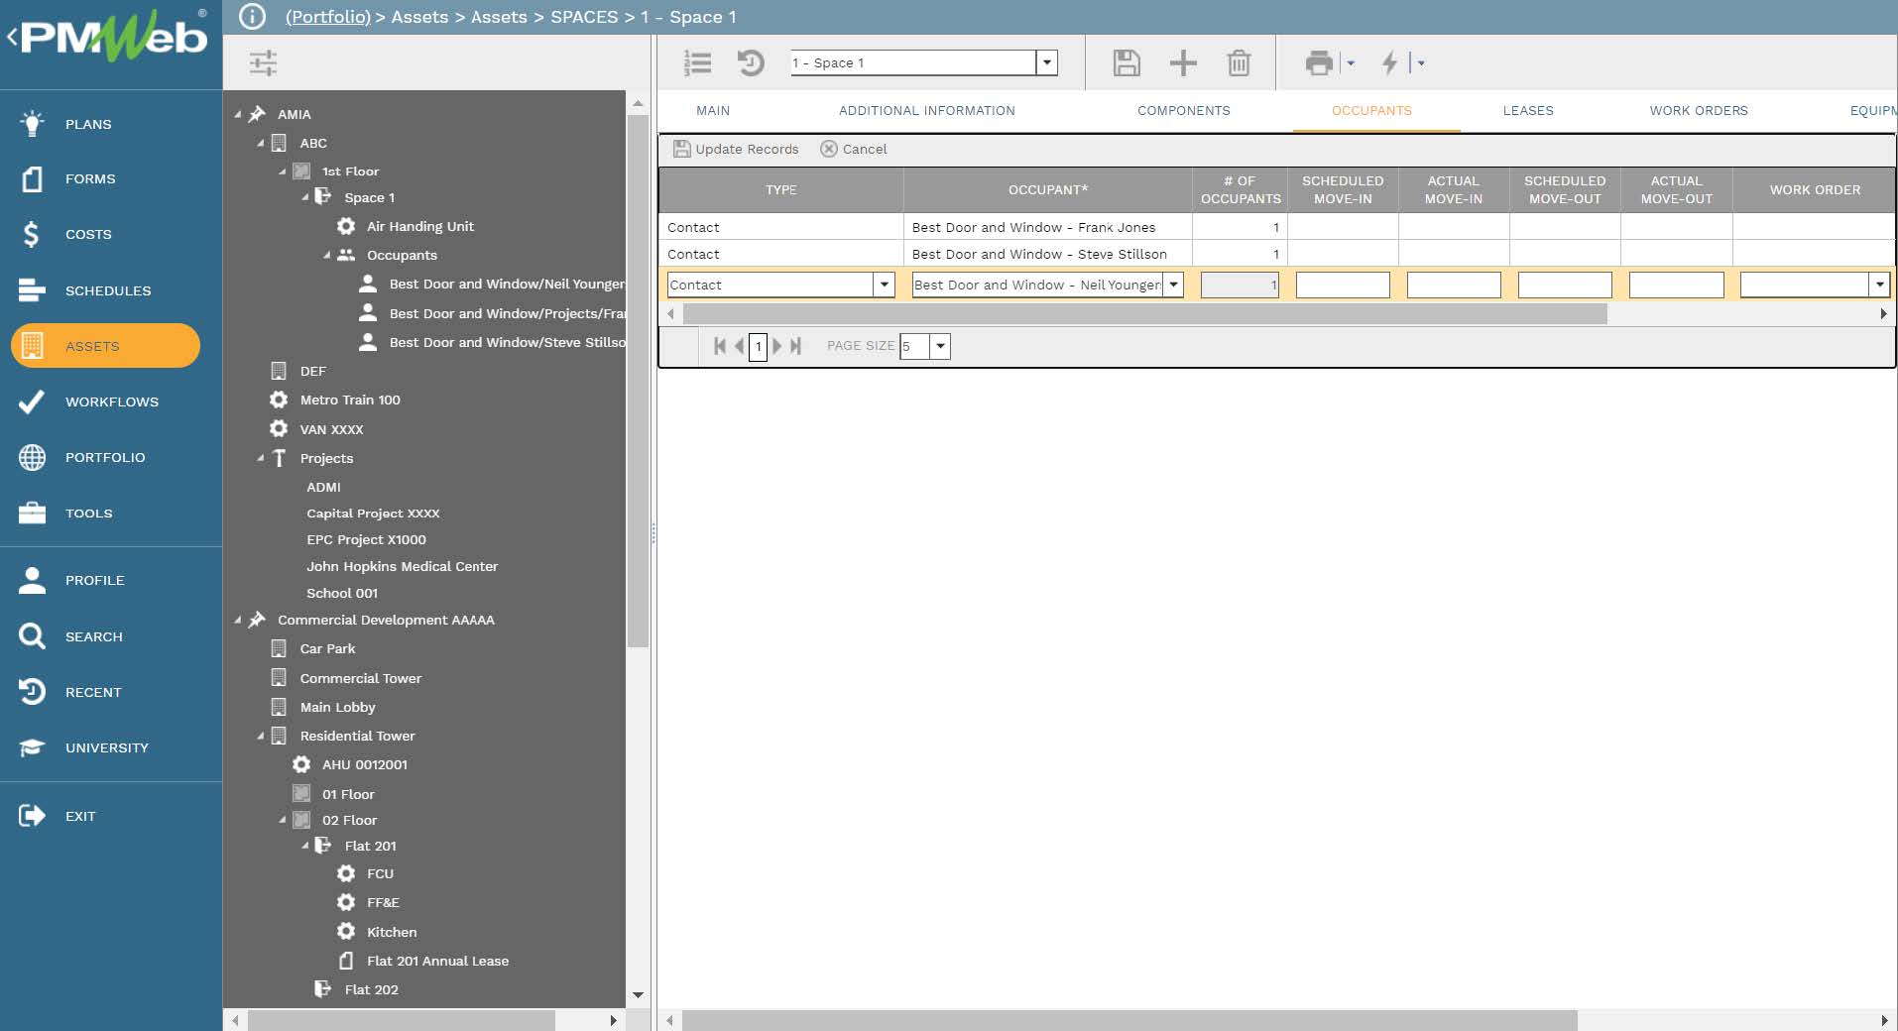The height and width of the screenshot is (1031, 1898).
Task: Switch to the Components tab
Action: pos(1184,111)
